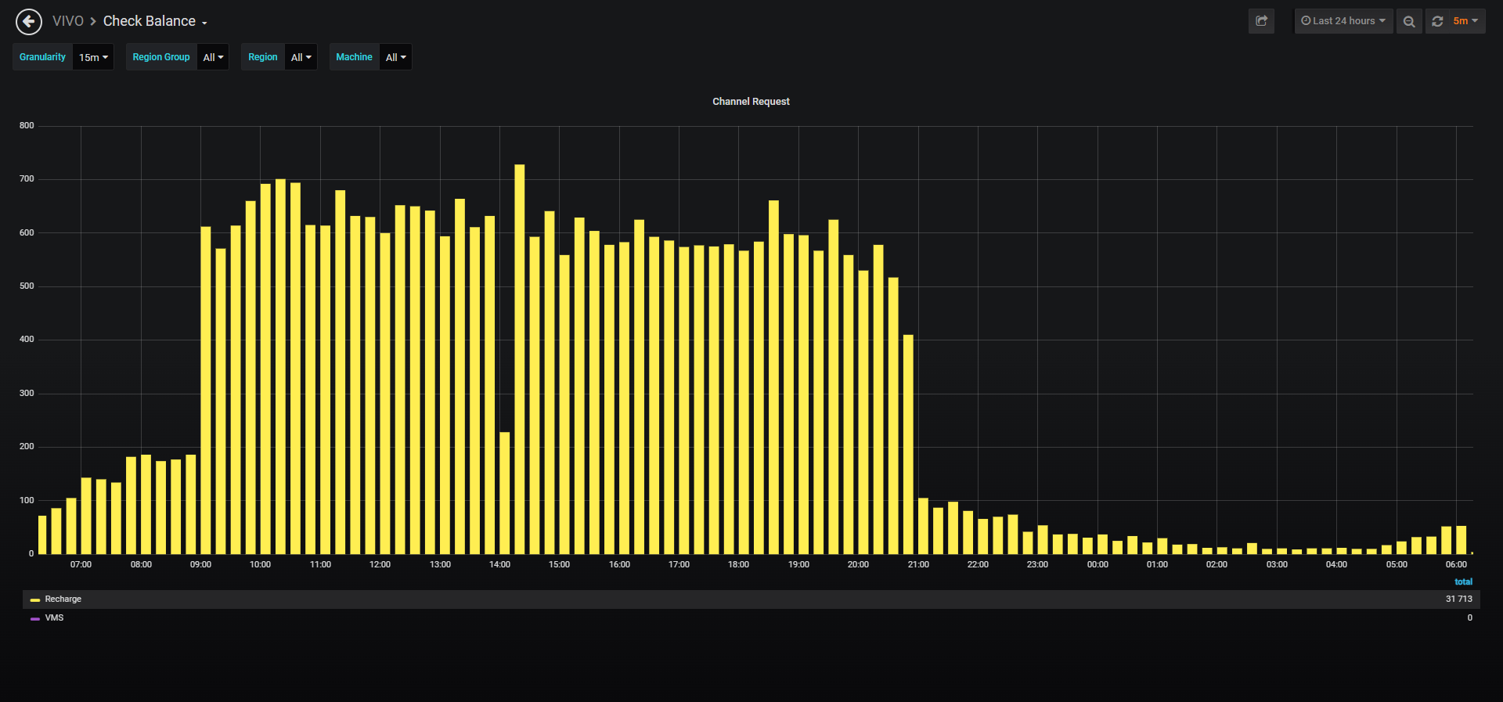Toggle the Recharge series in legend

[x=63, y=599]
